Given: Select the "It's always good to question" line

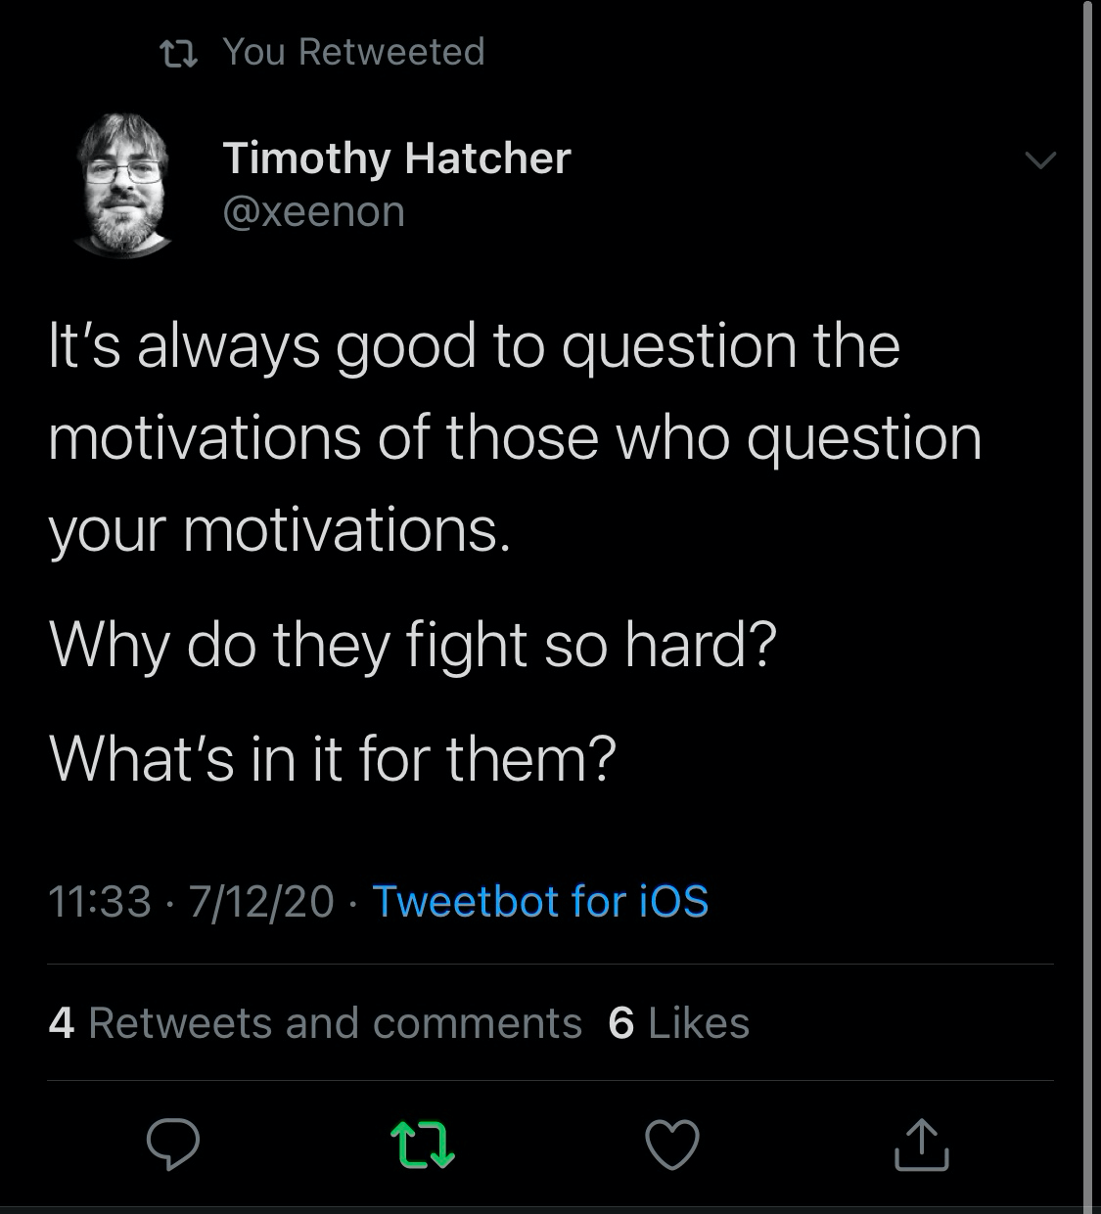Looking at the screenshot, I should pos(474,346).
